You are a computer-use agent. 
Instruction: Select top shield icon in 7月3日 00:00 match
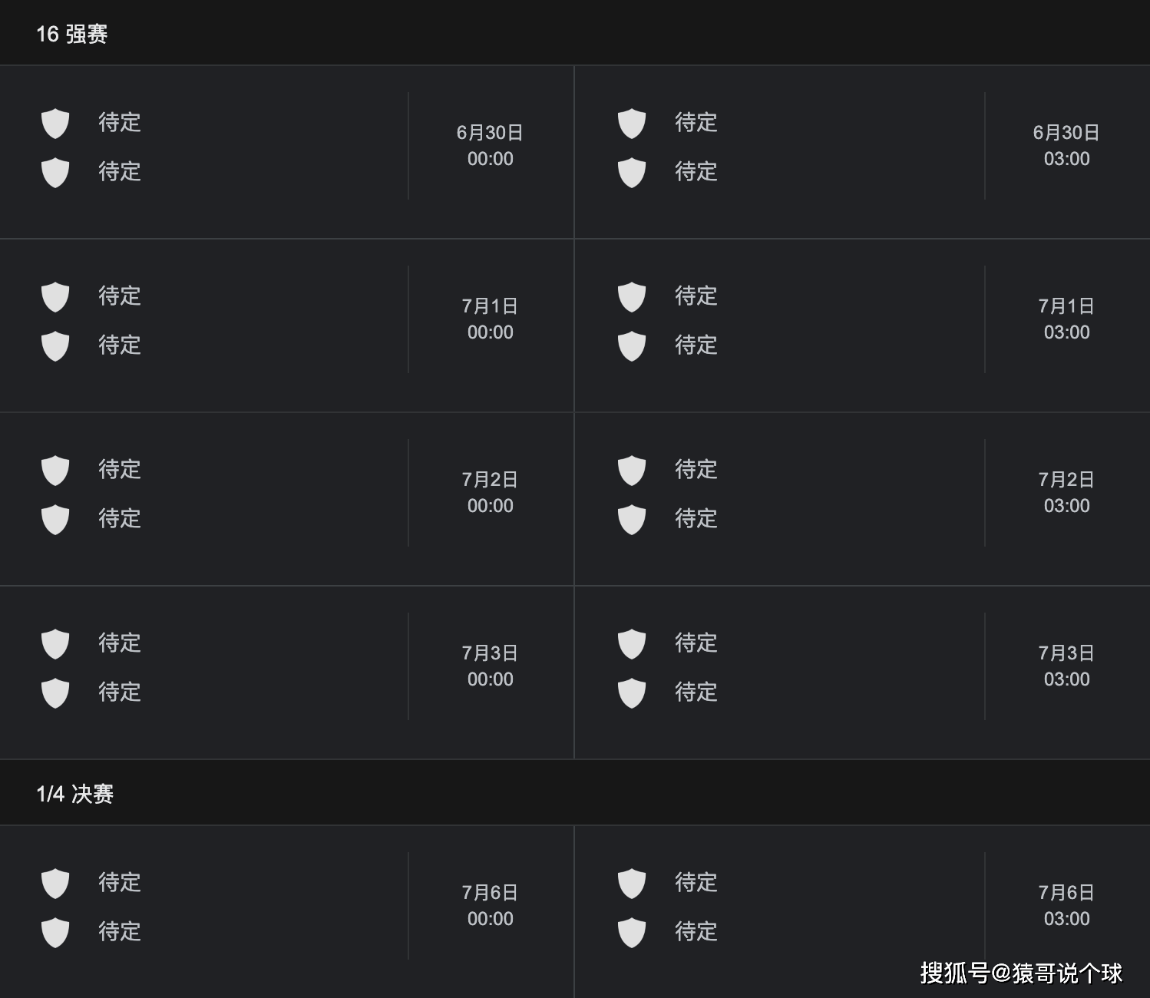point(55,643)
